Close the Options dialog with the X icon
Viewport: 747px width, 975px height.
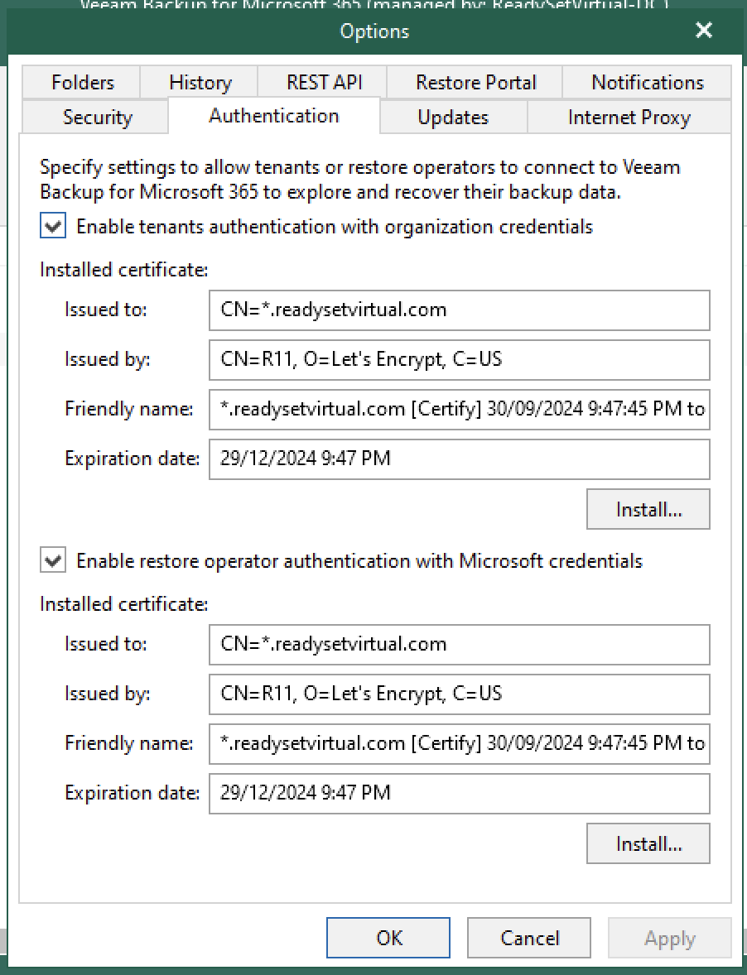coord(703,31)
